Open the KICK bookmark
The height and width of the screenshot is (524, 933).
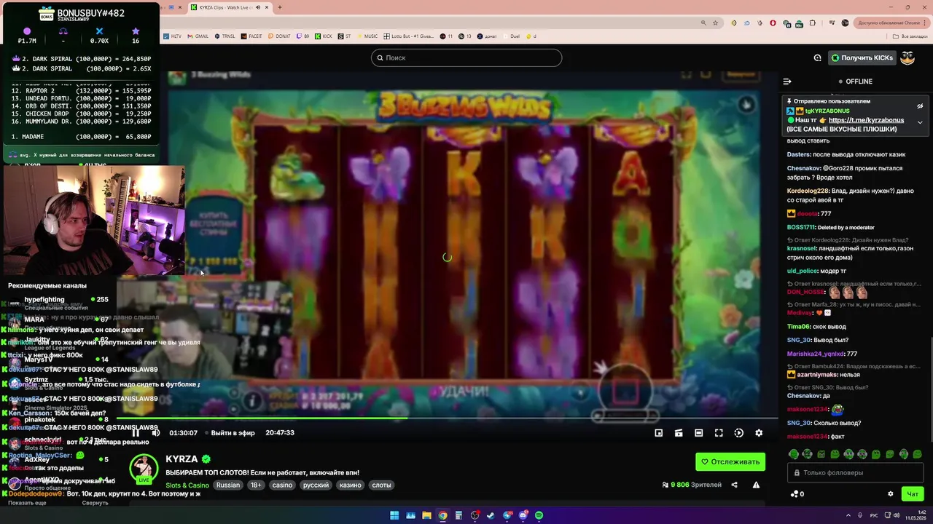tap(324, 36)
